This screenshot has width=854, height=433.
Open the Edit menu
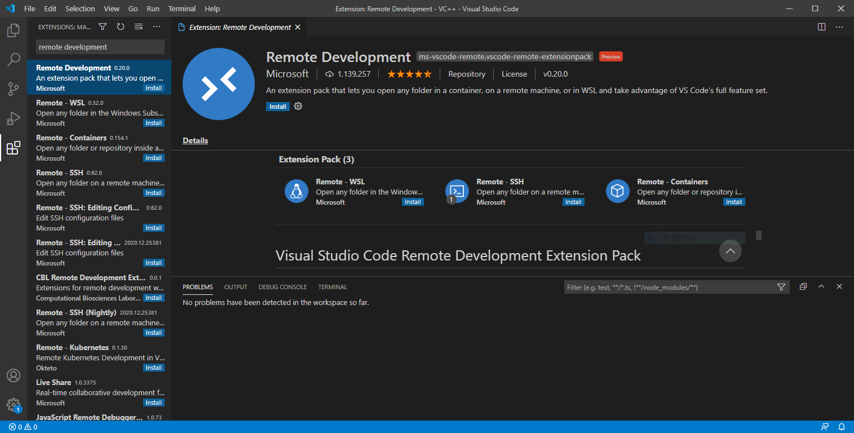(x=50, y=8)
